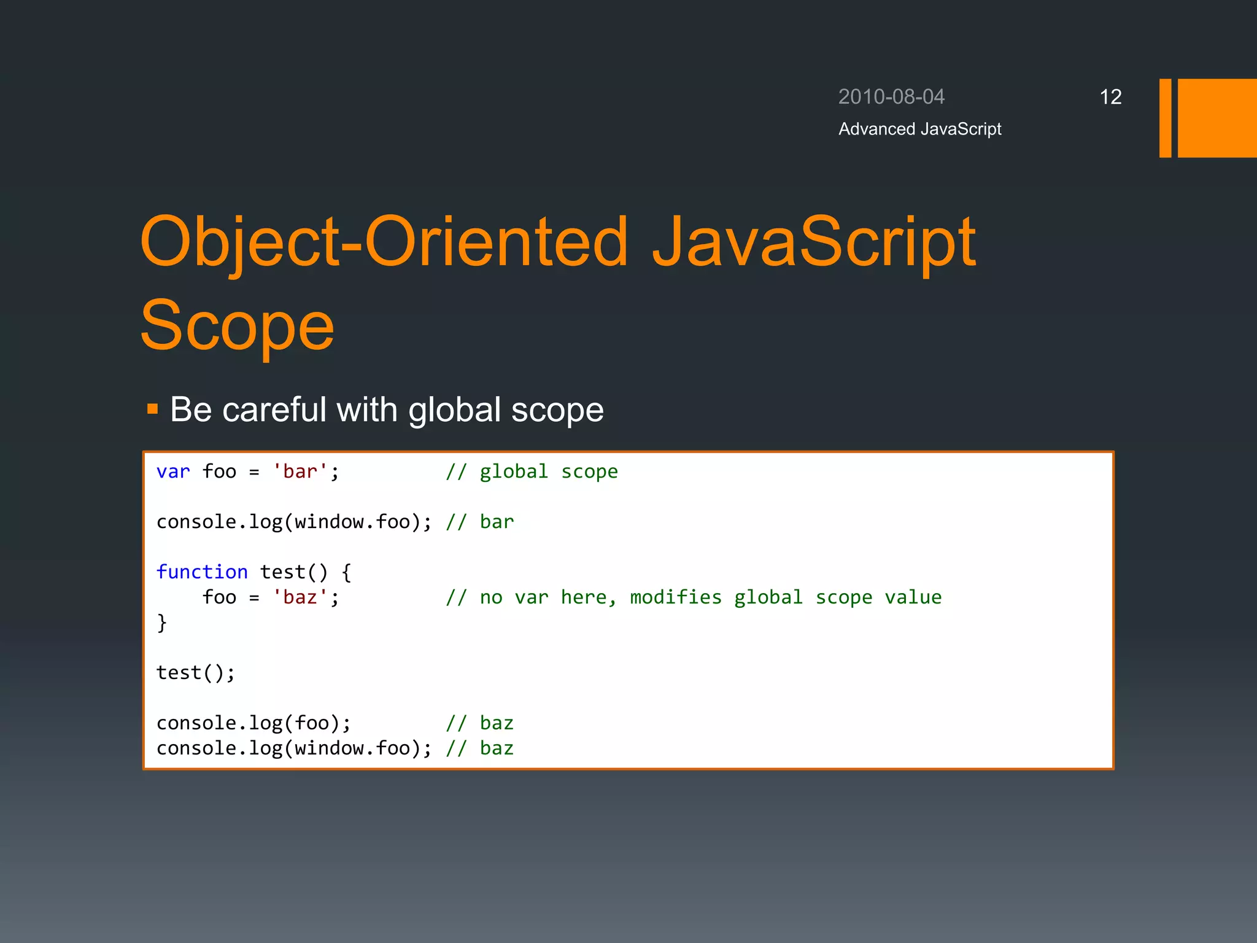Click the slide title 'Object-Oriented JavaScript'
The height and width of the screenshot is (943, 1257).
pos(557,243)
